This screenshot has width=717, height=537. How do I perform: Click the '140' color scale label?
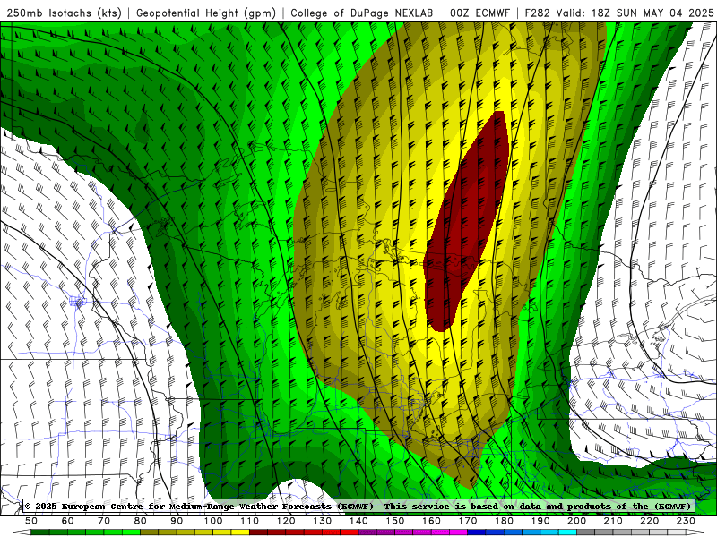[x=358, y=521]
